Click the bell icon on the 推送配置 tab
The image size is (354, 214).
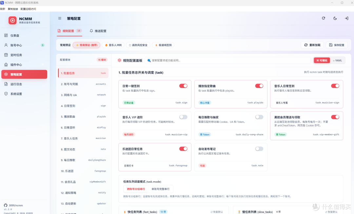[x=91, y=31]
